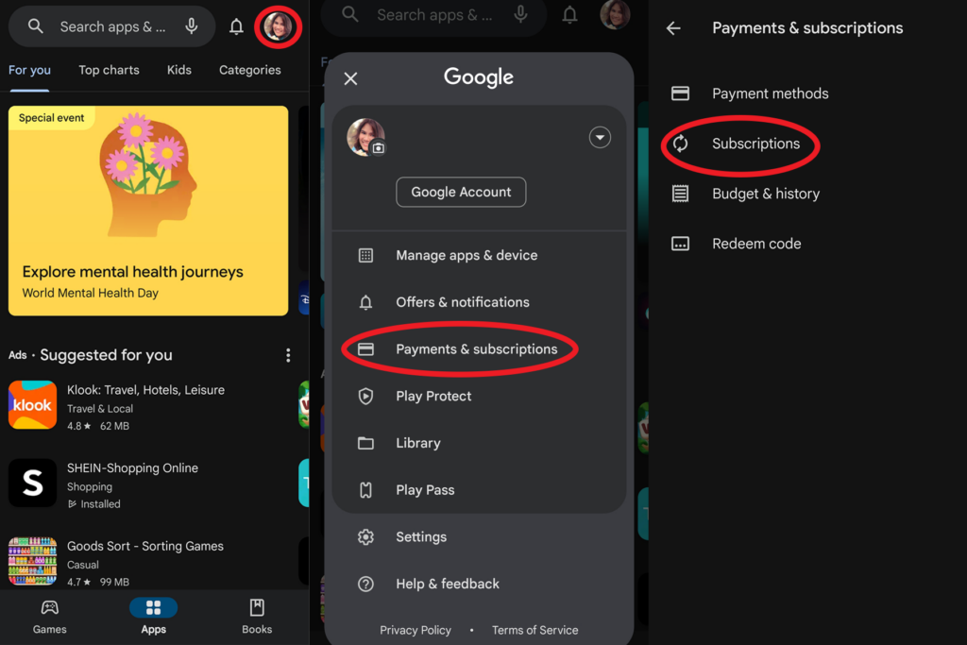Screen dimensions: 967x645
Task: Open Play Pass
Action: pyautogui.click(x=423, y=489)
